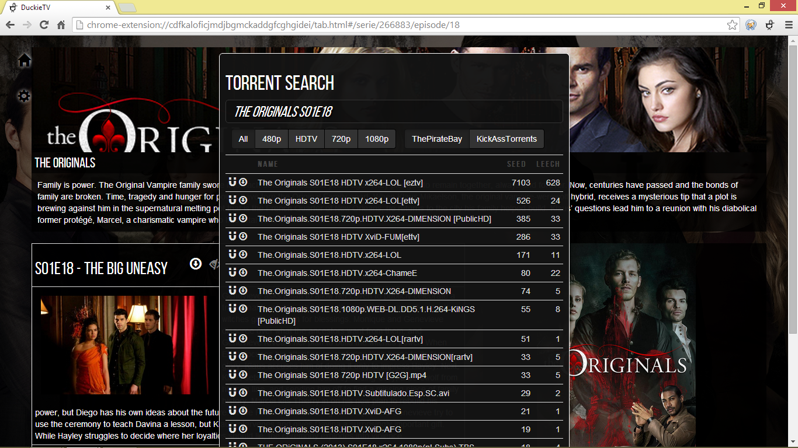Viewport: 798px width, 448px height.
Task: Reload the page in Chrome
Action: [44, 25]
